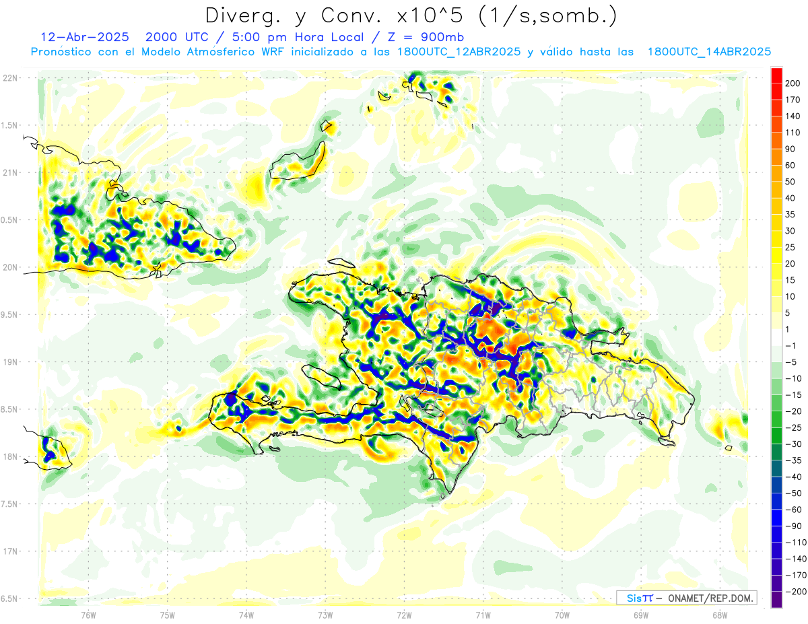The image size is (808, 624).
Task: Click the longitude label "69W"
Action: click(x=641, y=615)
